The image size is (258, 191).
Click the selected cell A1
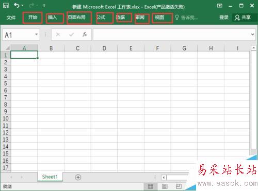24,55
